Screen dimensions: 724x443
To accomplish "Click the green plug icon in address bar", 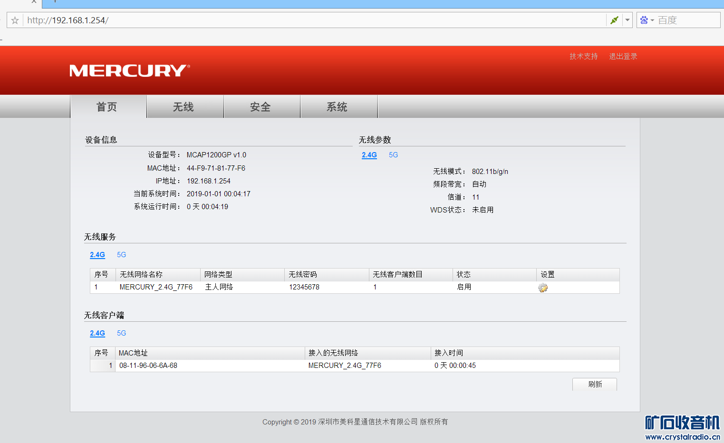I will click(614, 20).
